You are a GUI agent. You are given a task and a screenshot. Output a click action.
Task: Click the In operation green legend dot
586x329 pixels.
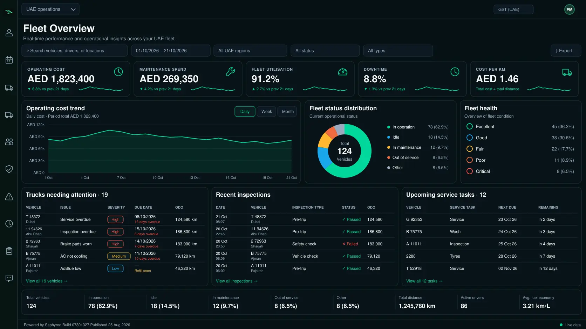[389, 127]
